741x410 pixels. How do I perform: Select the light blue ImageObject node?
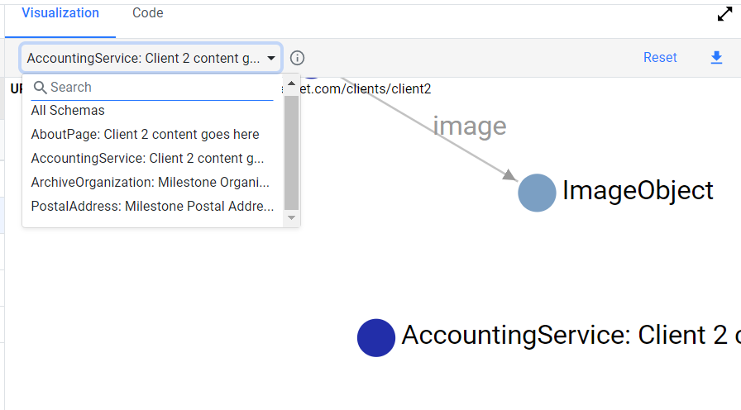click(x=537, y=193)
